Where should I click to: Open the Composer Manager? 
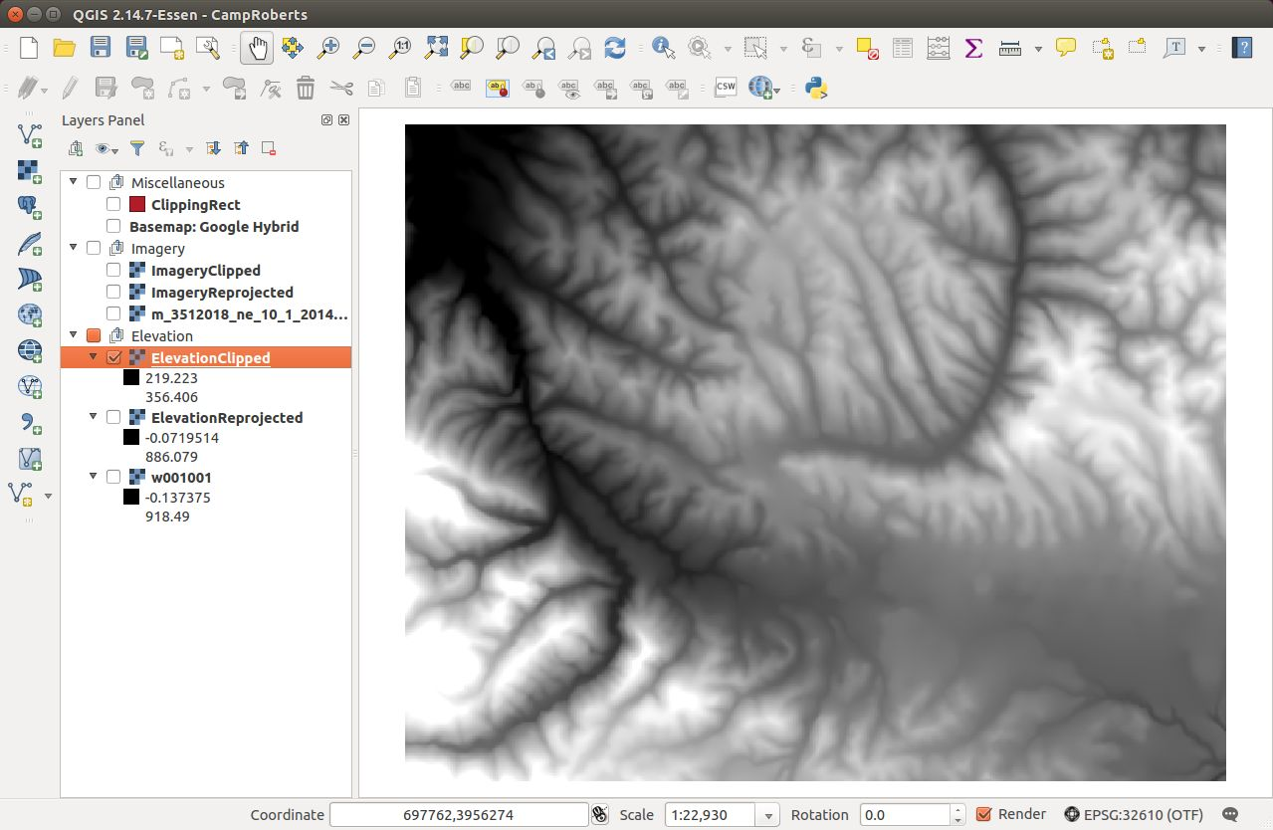pos(208,47)
